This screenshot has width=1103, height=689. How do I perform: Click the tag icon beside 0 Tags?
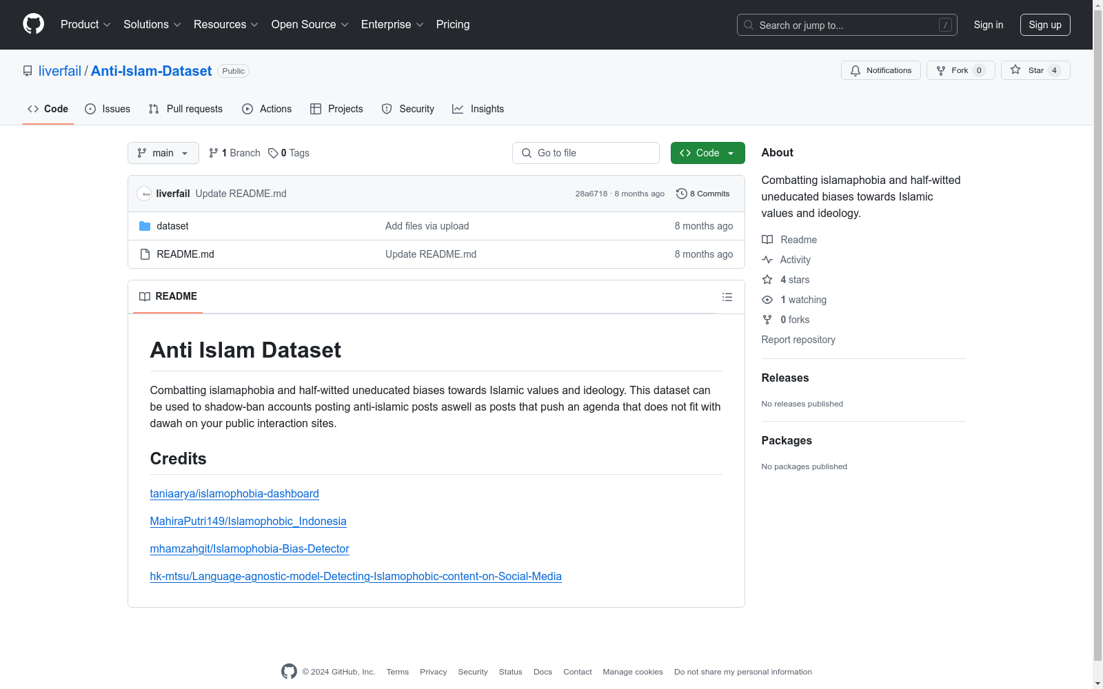point(273,153)
